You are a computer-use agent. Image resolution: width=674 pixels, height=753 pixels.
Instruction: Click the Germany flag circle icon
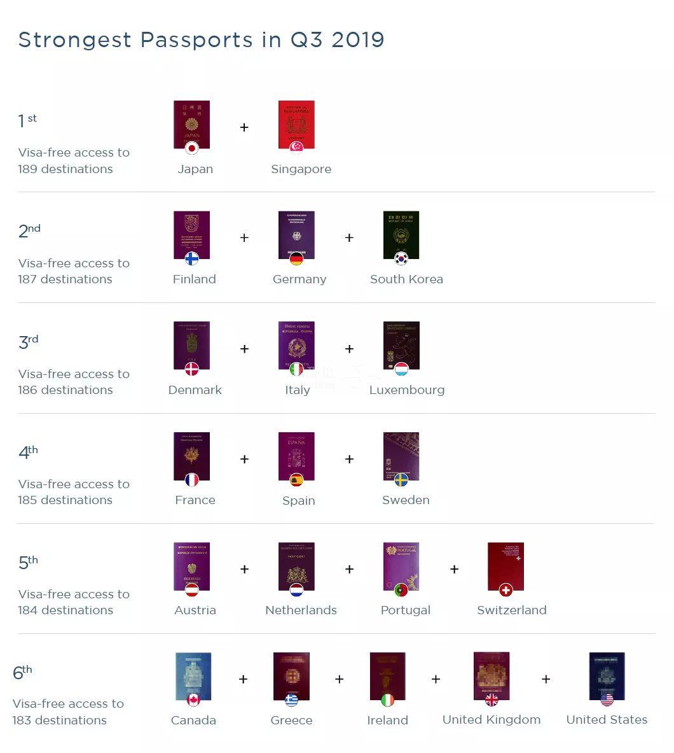(x=296, y=258)
